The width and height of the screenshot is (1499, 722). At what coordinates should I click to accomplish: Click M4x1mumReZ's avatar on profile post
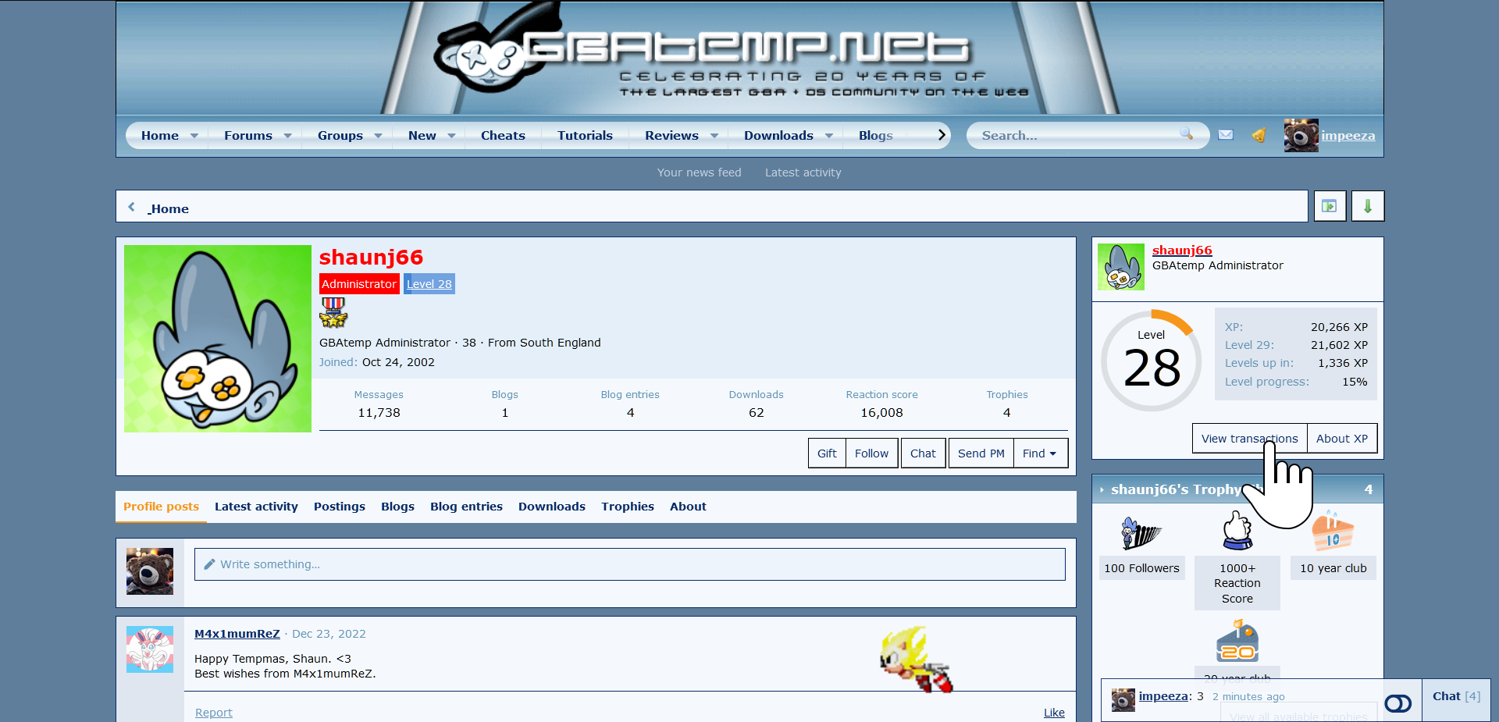tap(150, 649)
